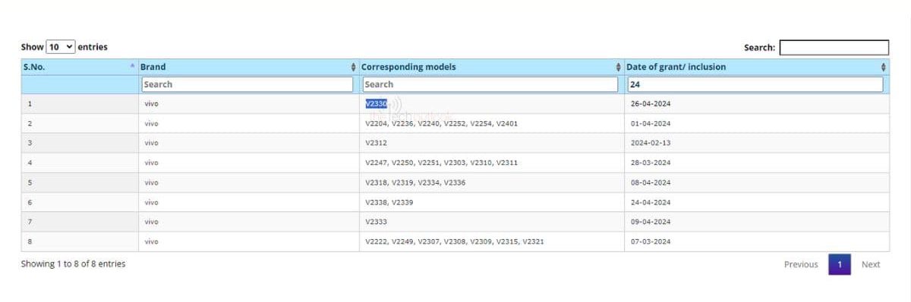Click the global Search field
911x302 pixels.
pyautogui.click(x=834, y=47)
